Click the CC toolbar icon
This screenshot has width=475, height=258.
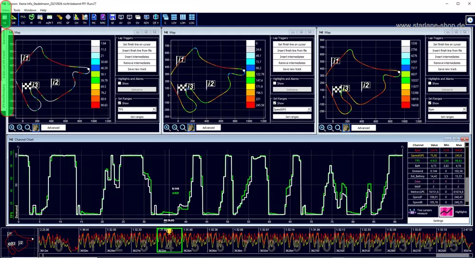click(x=23, y=19)
